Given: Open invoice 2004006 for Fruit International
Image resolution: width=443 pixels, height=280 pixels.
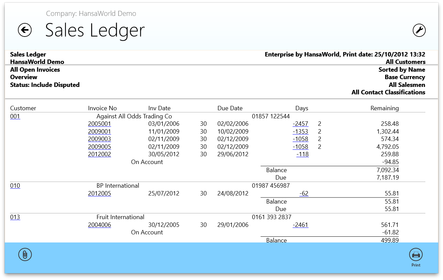Looking at the screenshot, I should click(x=99, y=225).
